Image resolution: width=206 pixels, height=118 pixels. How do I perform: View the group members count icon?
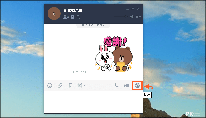[x=66, y=17]
